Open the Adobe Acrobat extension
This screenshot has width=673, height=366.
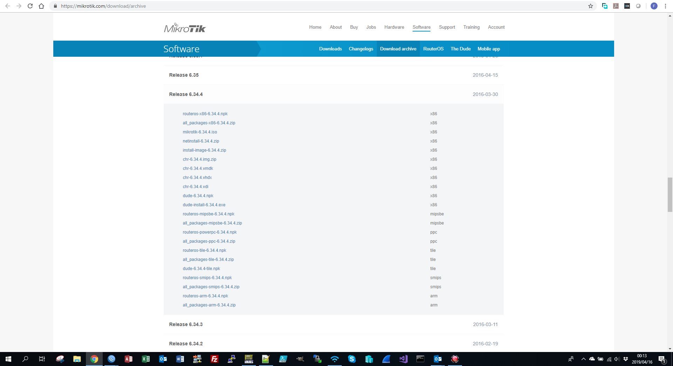616,6
